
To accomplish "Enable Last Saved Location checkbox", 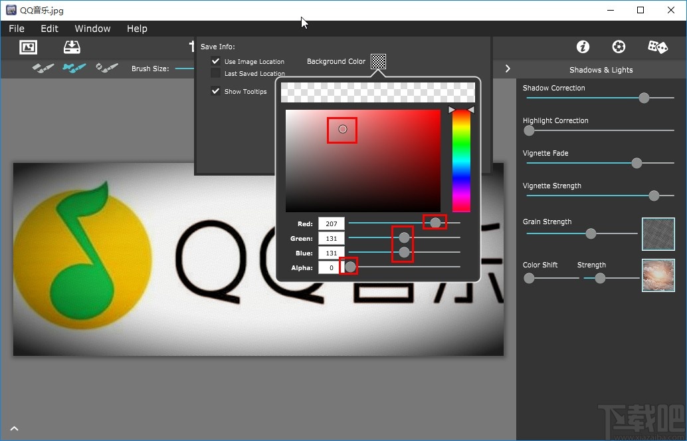I will [215, 73].
